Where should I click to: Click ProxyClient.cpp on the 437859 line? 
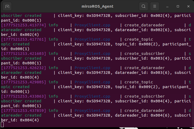[92, 111]
